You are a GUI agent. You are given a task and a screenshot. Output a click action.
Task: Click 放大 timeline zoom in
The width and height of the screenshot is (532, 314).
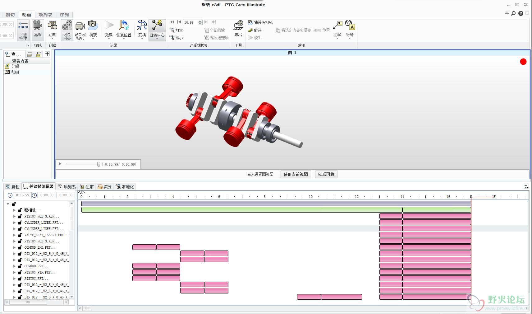click(x=176, y=30)
